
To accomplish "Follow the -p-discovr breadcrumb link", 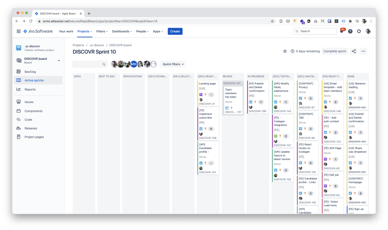I will coord(97,45).
